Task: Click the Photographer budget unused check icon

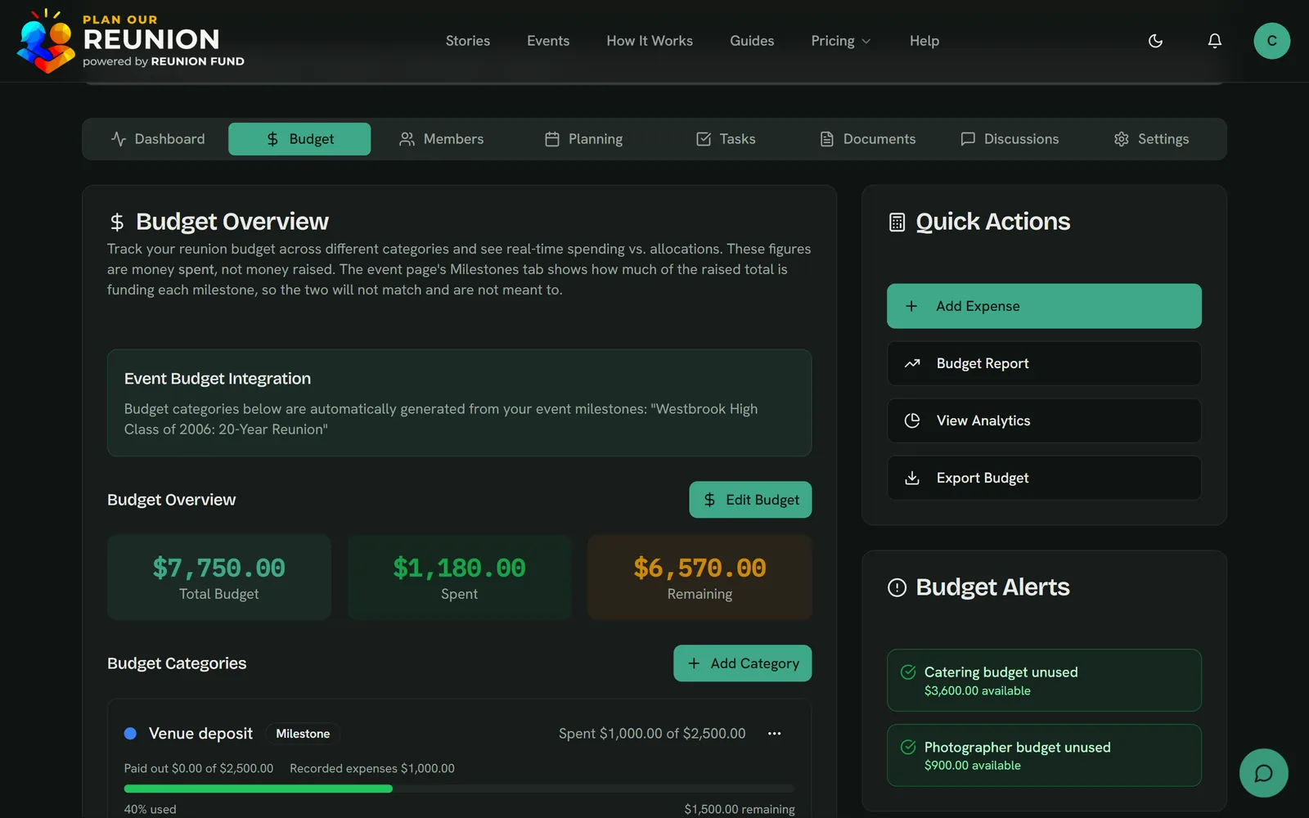Action: (908, 747)
